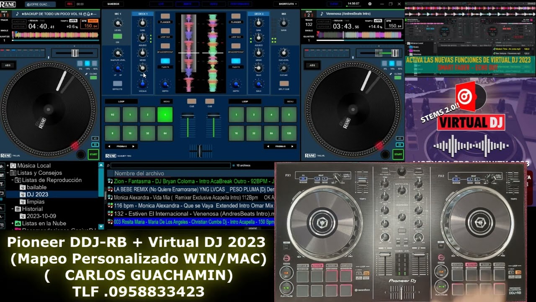Tap deck 1 loop pad 1/2

click(112, 115)
